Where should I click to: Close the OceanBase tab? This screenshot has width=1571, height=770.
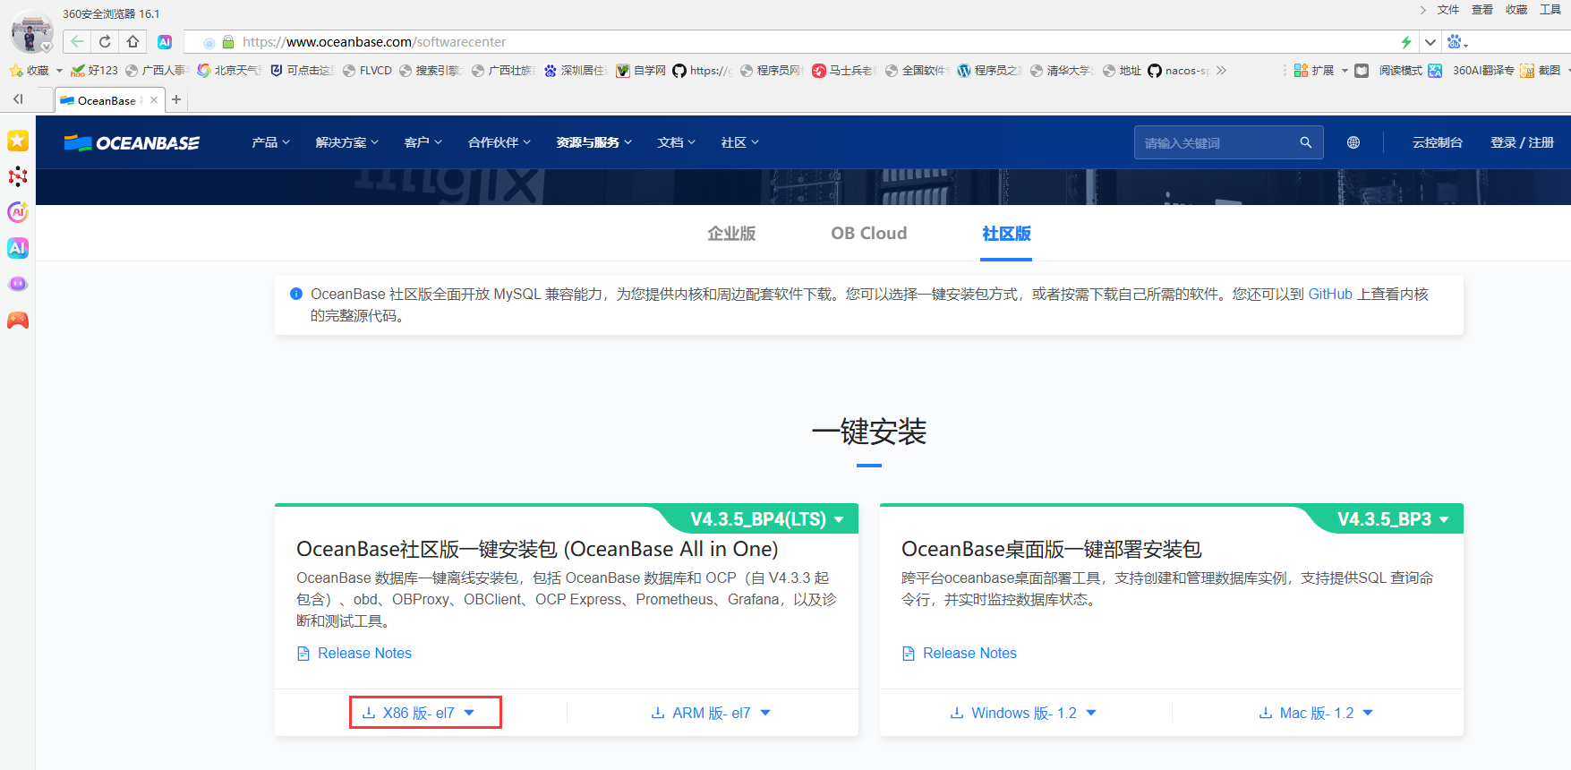[x=154, y=99]
